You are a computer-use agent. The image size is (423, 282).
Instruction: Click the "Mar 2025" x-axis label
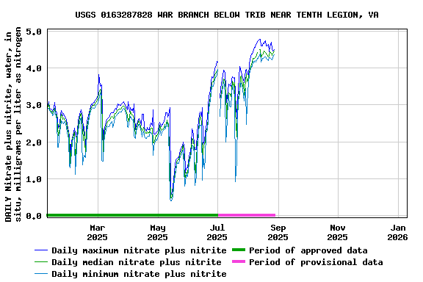97,233
